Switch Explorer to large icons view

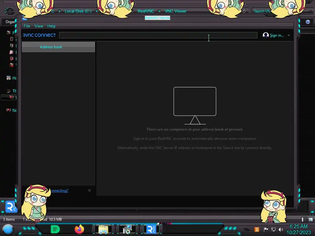(311, 219)
